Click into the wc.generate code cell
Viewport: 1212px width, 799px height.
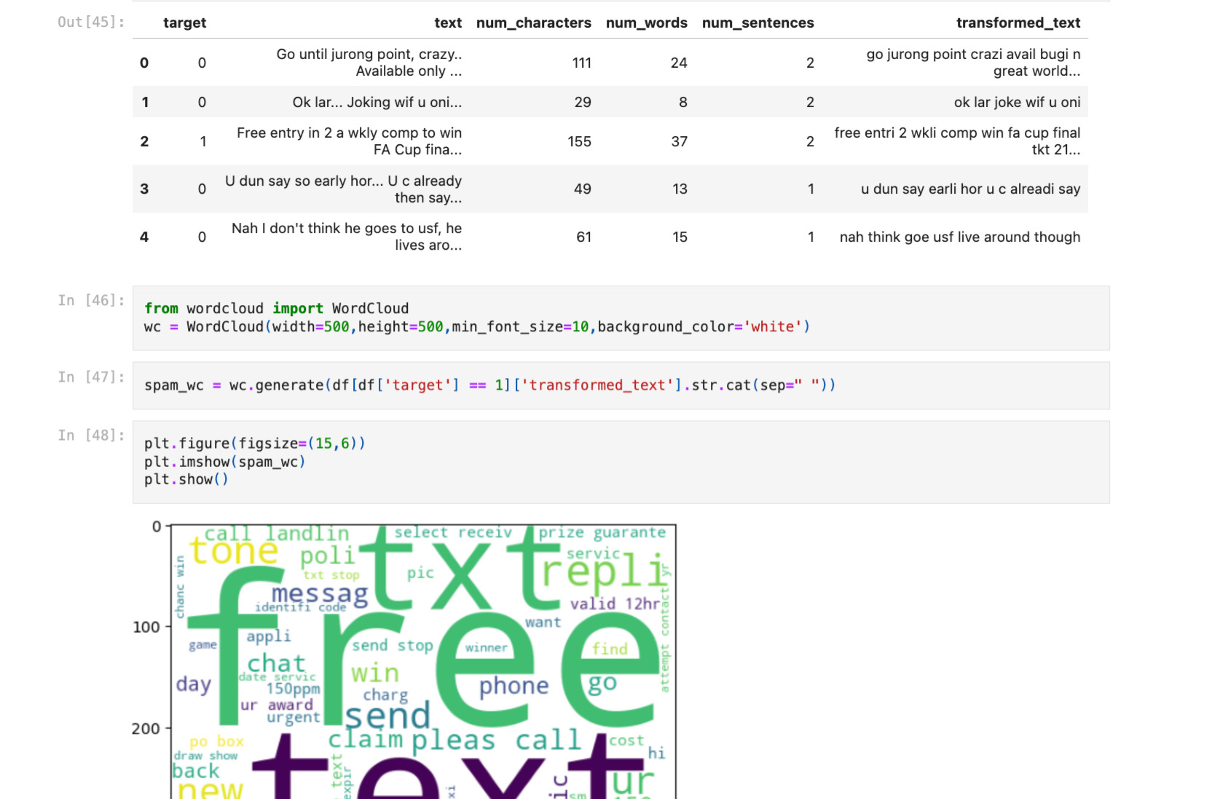pos(621,385)
